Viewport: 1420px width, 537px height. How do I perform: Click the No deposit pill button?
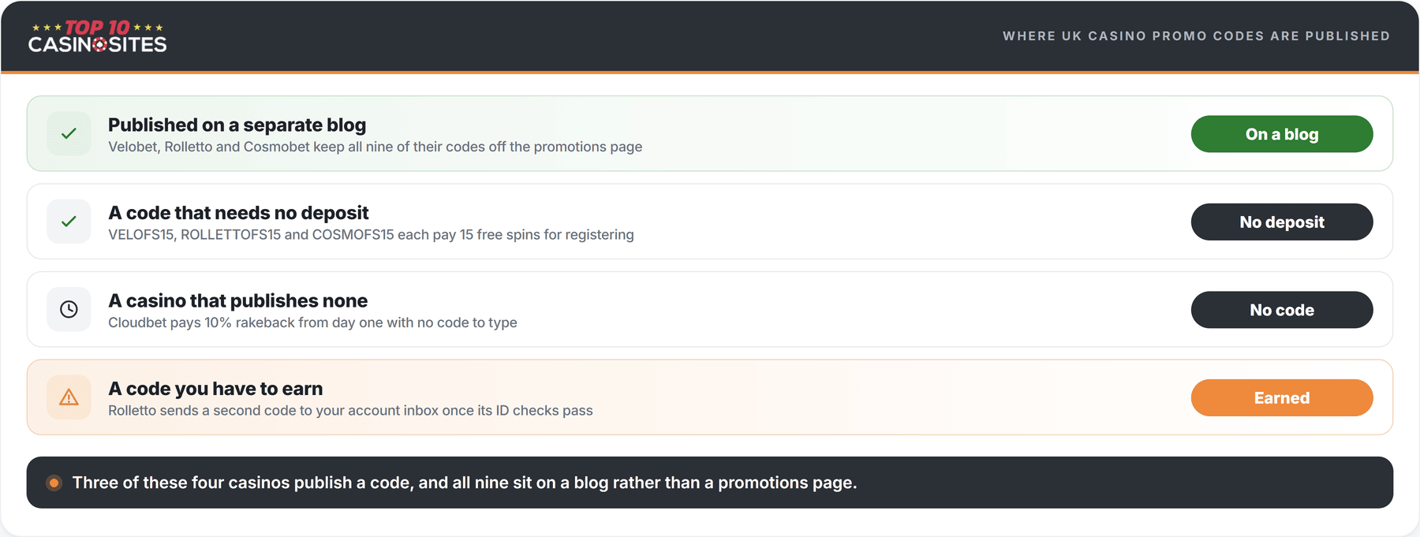point(1282,222)
